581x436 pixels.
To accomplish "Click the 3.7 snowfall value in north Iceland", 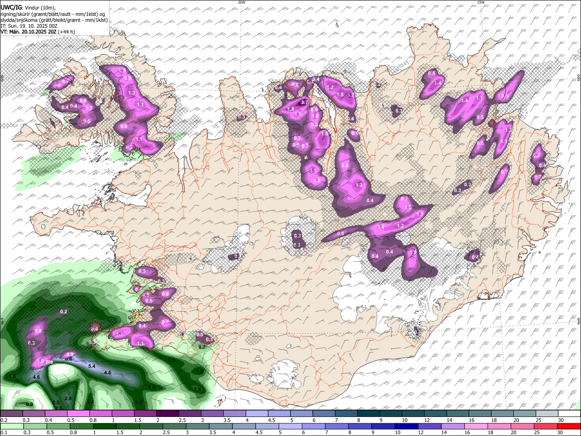I will pos(305,102).
